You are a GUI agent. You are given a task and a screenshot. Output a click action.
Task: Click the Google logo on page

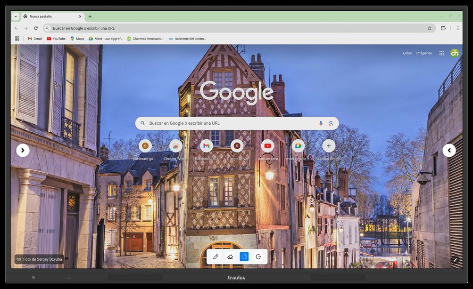pos(237,92)
